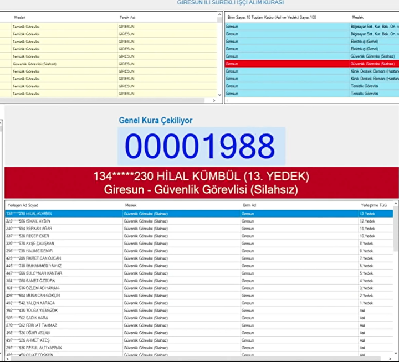Select the AHMET ATEŞ row
Screen dimensions: 399x362
pyautogui.click(x=199, y=340)
